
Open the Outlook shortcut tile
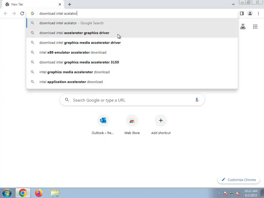tap(103, 125)
